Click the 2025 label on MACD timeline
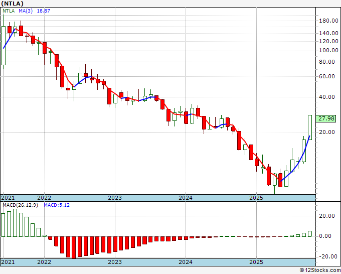 point(256,262)
